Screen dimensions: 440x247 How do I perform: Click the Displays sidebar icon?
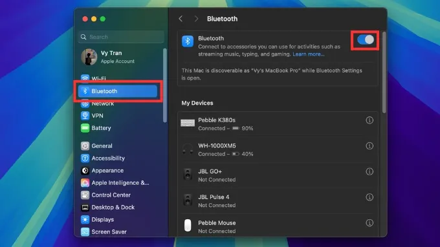click(x=85, y=220)
